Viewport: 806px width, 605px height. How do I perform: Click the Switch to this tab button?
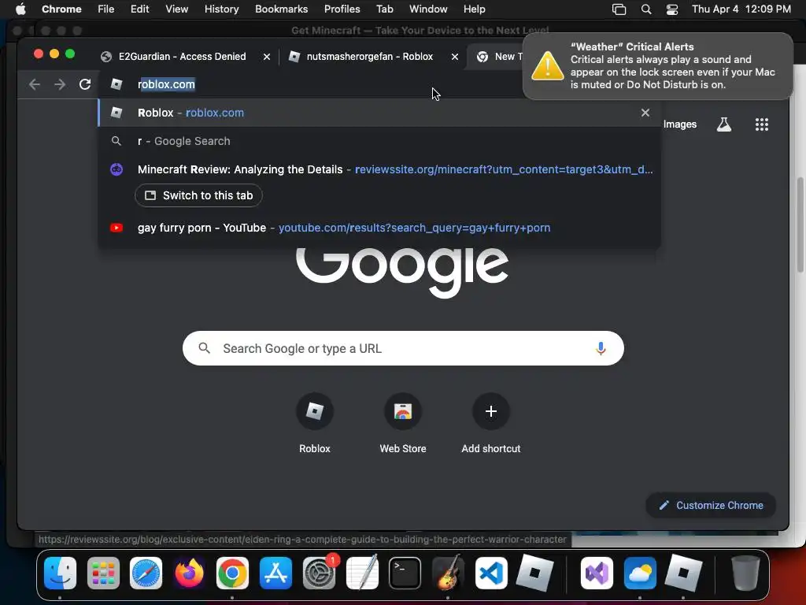tap(198, 195)
